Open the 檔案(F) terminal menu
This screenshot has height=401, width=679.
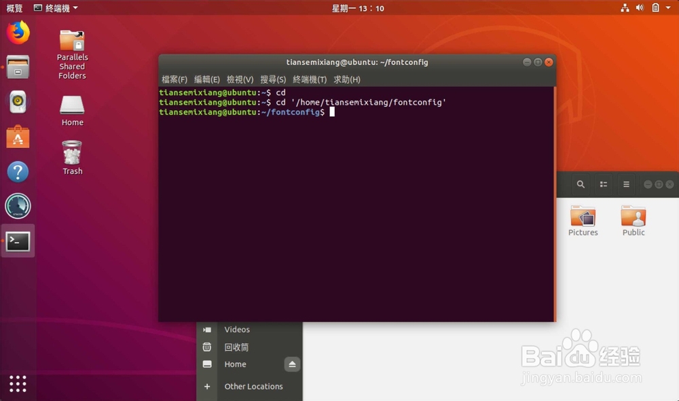point(174,80)
